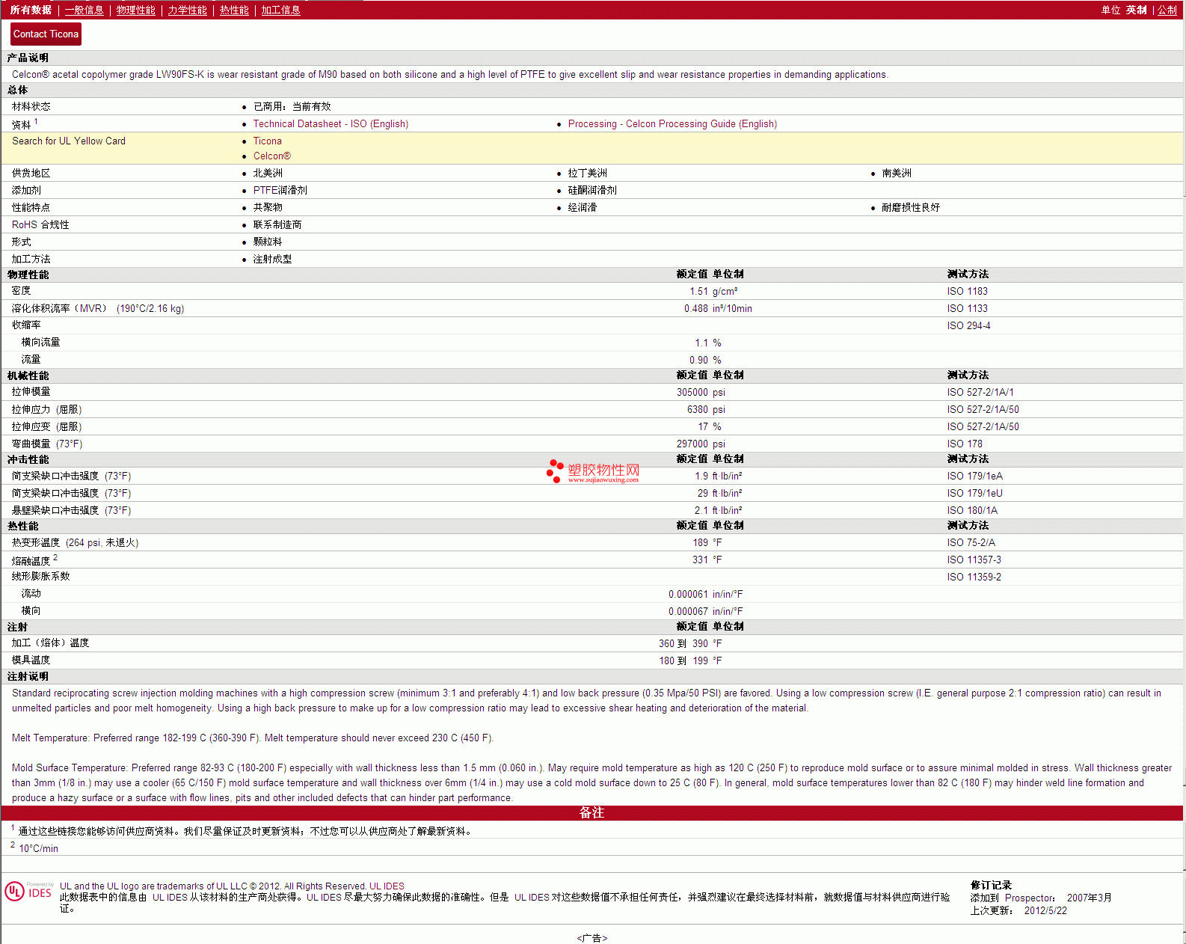
Task: Click the 注射成型 processing method text
Action: [x=272, y=260]
